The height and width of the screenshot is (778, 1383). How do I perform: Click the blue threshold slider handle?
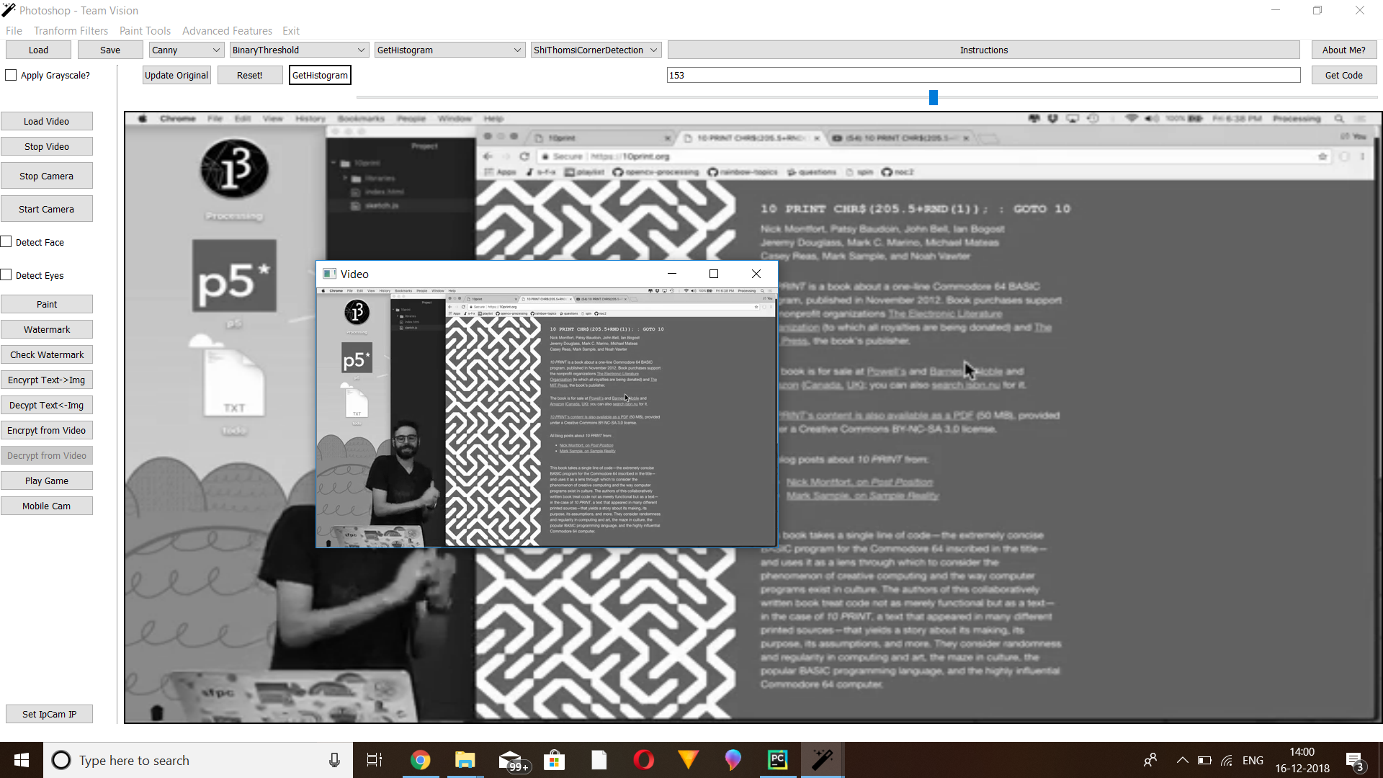pos(933,97)
